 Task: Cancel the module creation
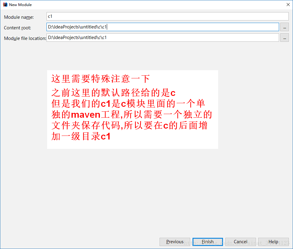click(240, 242)
